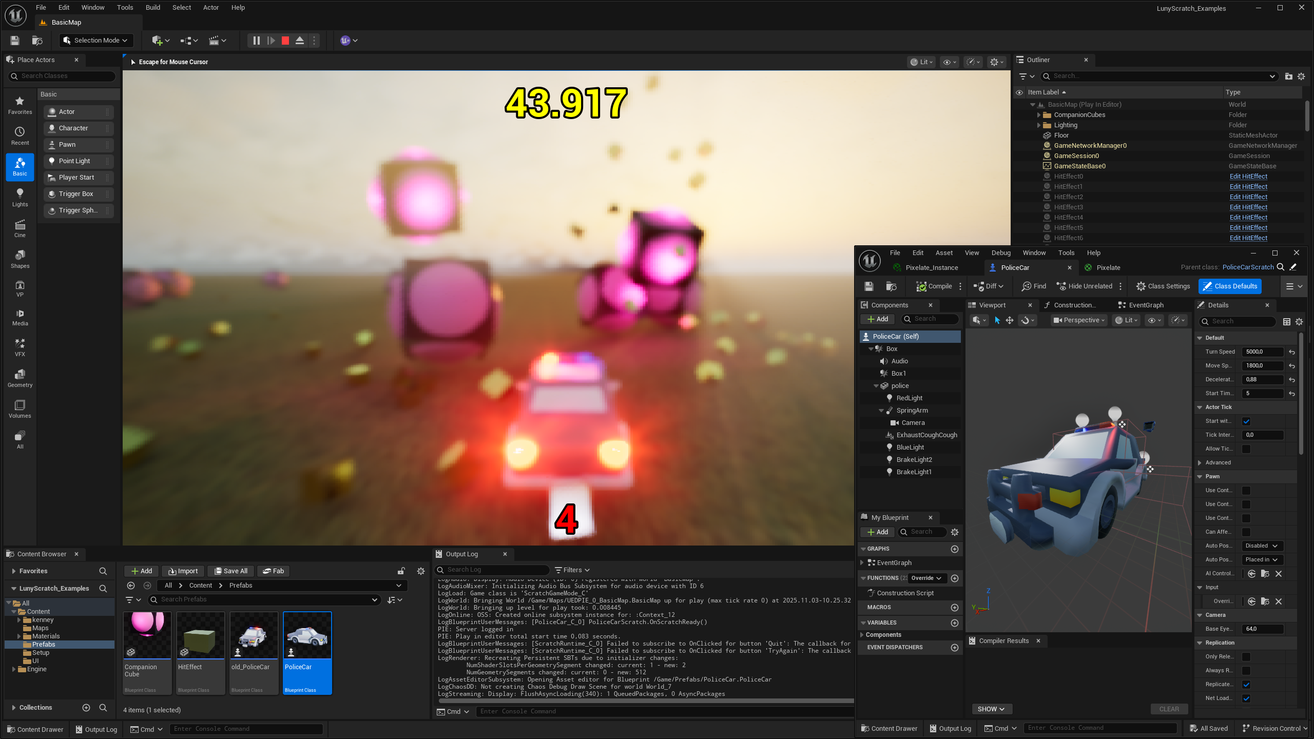Screen dimensions: 1314x739
Task: Open the Selection Mode dropdown
Action: tap(95, 41)
